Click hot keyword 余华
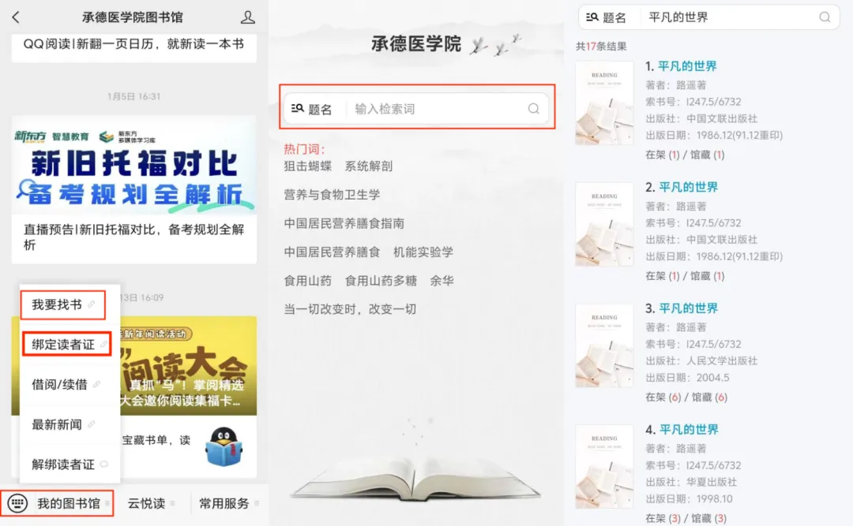The height and width of the screenshot is (526, 853). point(442,281)
